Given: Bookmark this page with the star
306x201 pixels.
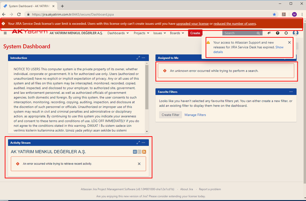Looking at the screenshot, I should tap(274, 14).
